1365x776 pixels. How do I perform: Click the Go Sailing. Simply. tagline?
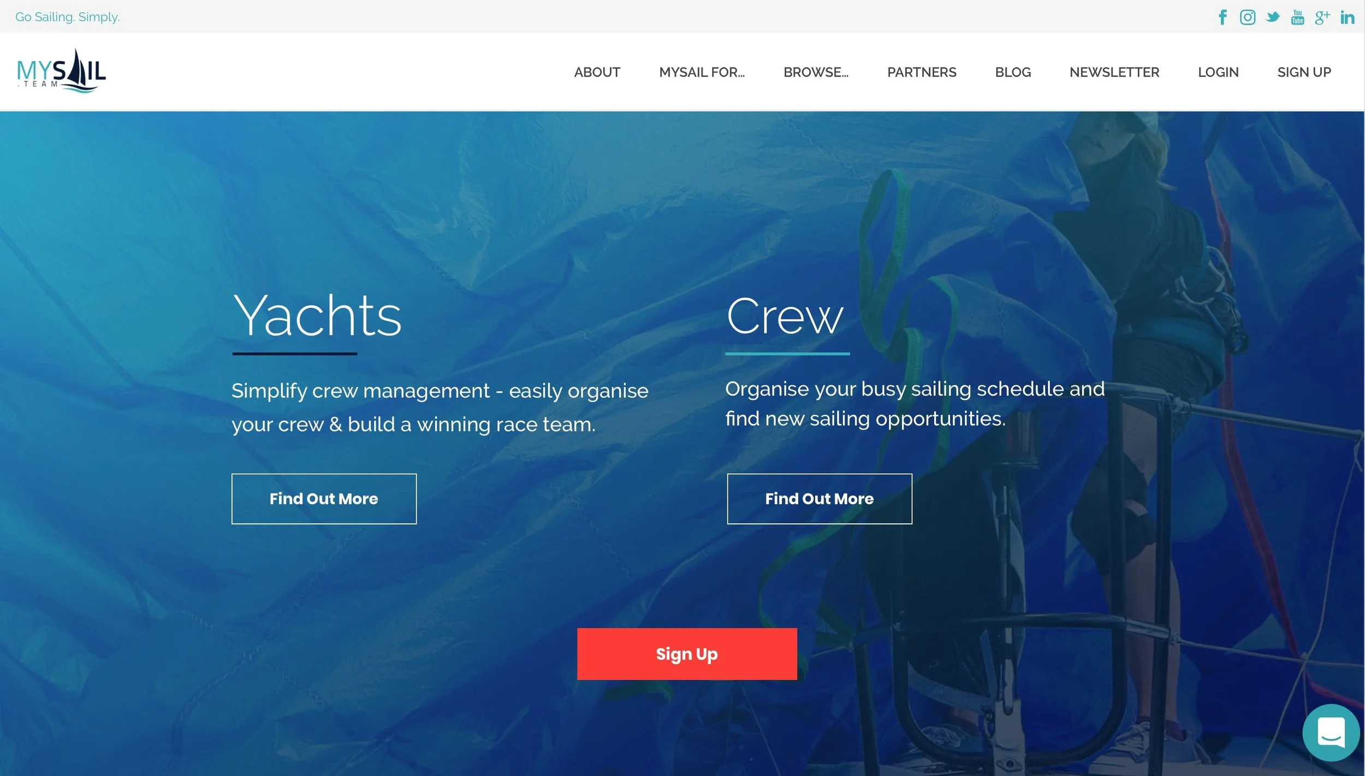pyautogui.click(x=67, y=17)
